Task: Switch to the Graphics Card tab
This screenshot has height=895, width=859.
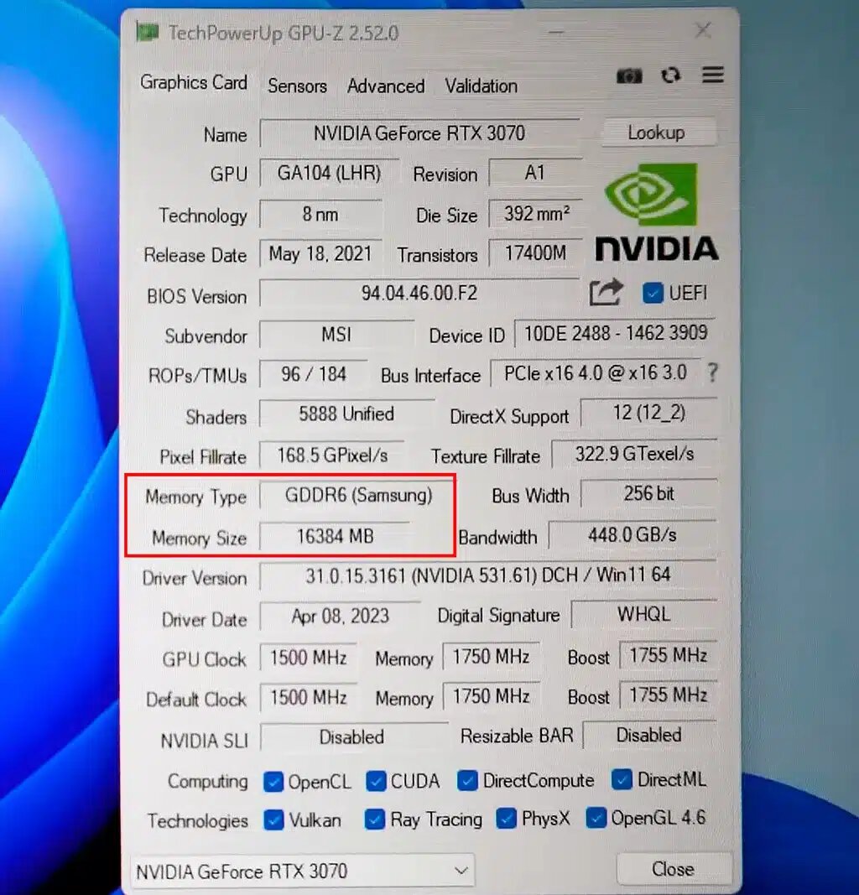Action: coord(194,83)
